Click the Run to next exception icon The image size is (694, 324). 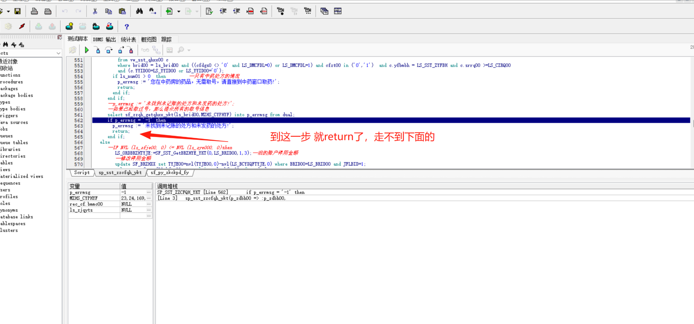(x=131, y=50)
